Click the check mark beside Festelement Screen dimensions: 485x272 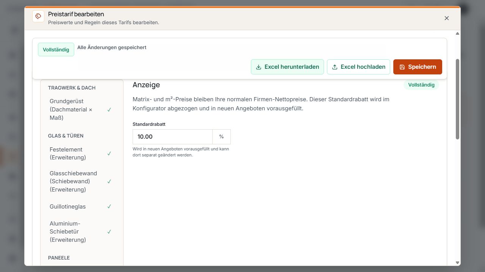(109, 153)
